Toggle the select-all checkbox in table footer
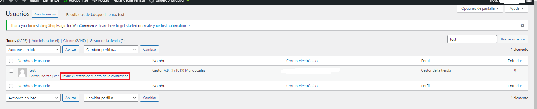 [11, 86]
